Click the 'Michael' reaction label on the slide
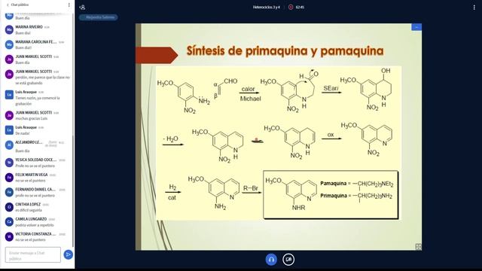The image size is (482, 271). [251, 99]
